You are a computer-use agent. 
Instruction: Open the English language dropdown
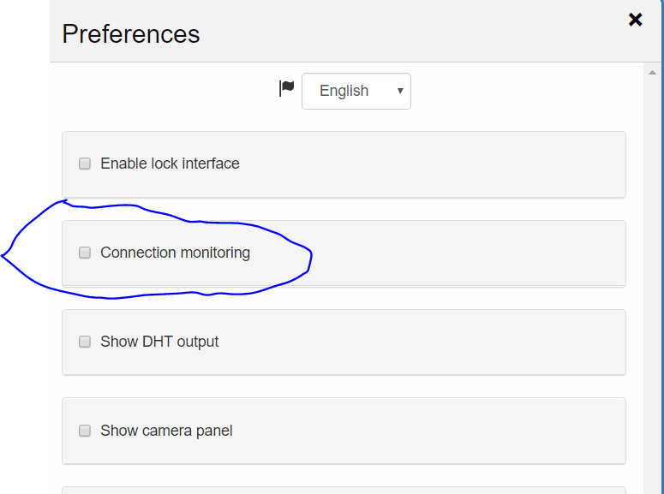[x=356, y=91]
